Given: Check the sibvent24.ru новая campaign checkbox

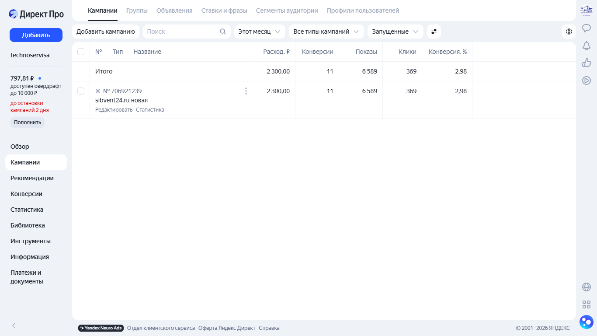Looking at the screenshot, I should pyautogui.click(x=81, y=91).
